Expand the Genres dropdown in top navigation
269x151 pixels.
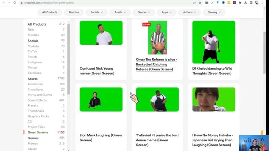pos(144,12)
